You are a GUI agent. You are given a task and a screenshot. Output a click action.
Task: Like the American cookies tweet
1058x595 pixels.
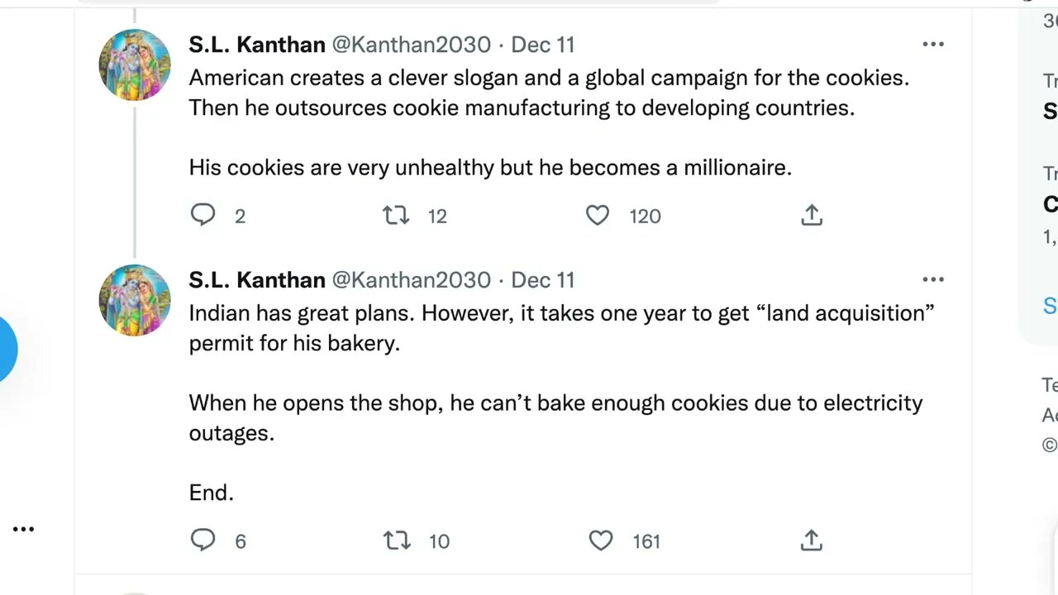click(598, 216)
